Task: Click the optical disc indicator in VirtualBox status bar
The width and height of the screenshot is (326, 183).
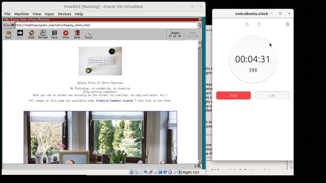Action: click(x=136, y=172)
